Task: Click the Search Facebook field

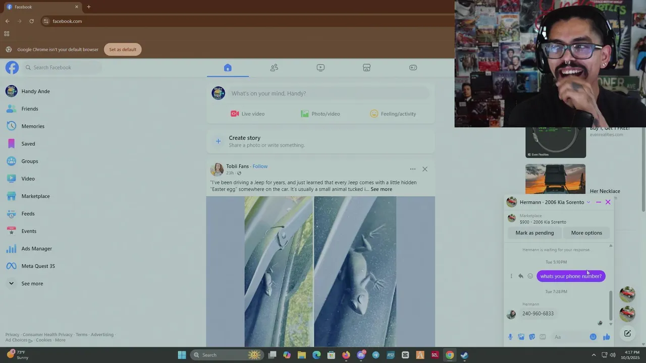Action: (62, 68)
